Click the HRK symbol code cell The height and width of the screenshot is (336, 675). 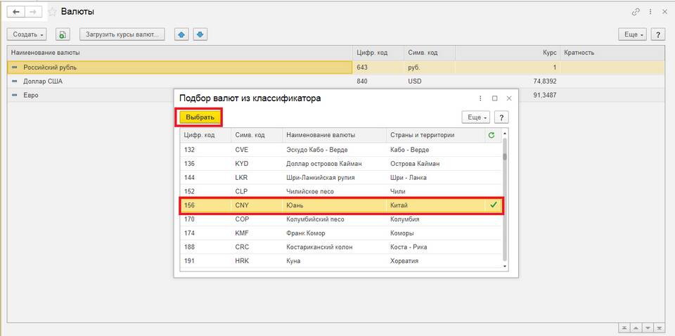(x=242, y=261)
